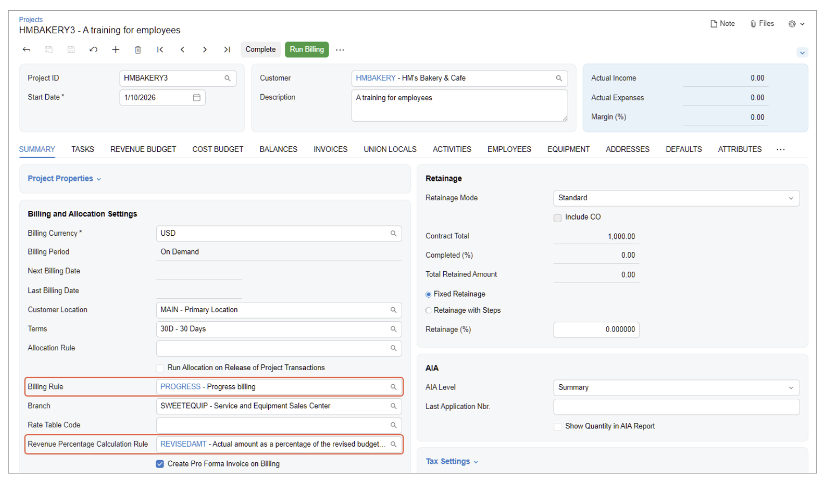
Task: Go to the previous record icon
Action: coord(183,50)
